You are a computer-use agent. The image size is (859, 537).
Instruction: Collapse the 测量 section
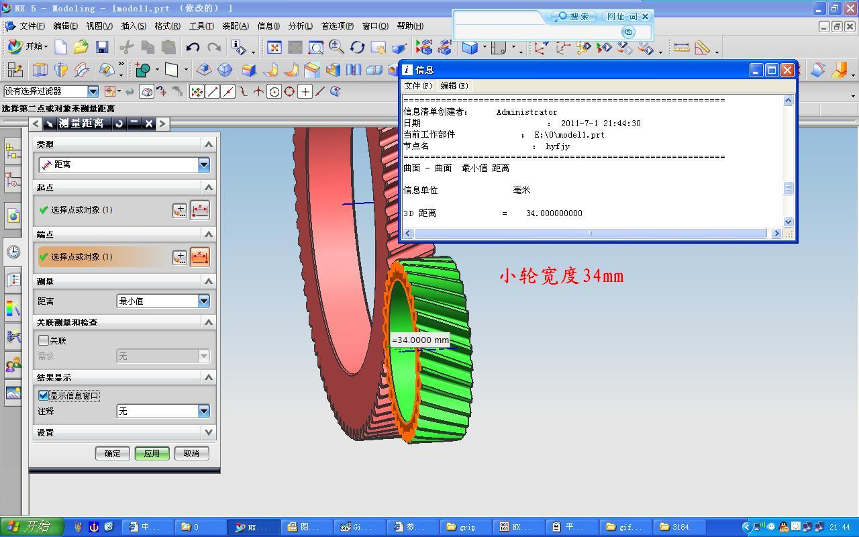click(x=208, y=281)
